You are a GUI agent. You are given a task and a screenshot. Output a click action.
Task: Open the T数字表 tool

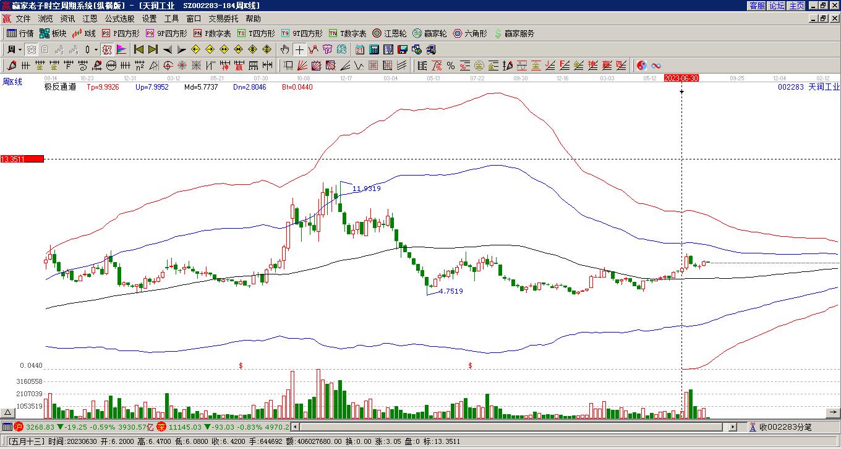(348, 33)
